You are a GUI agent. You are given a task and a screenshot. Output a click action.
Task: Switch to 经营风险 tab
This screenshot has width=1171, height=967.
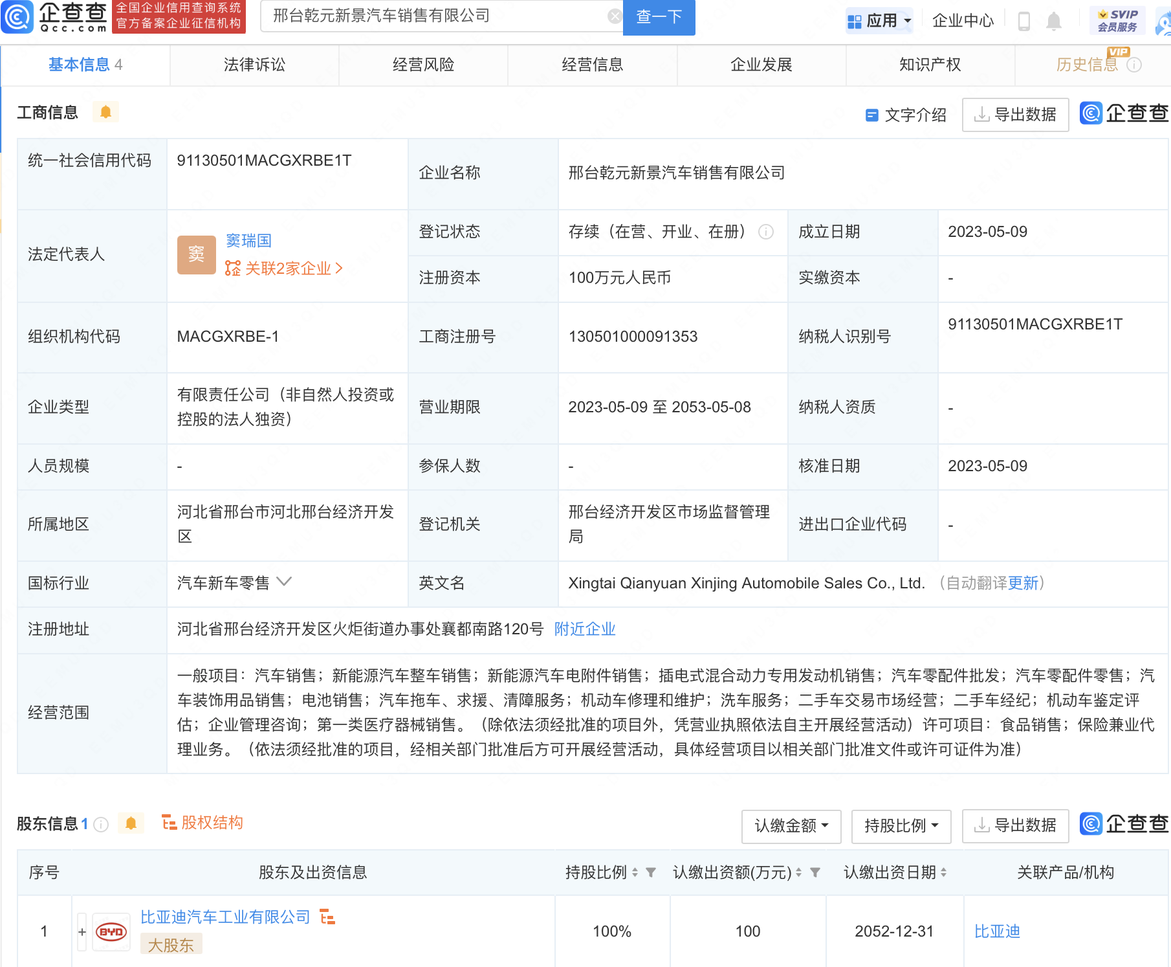coord(423,65)
